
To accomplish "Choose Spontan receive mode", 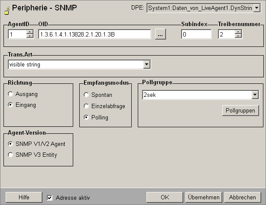I will pyautogui.click(x=87, y=95).
